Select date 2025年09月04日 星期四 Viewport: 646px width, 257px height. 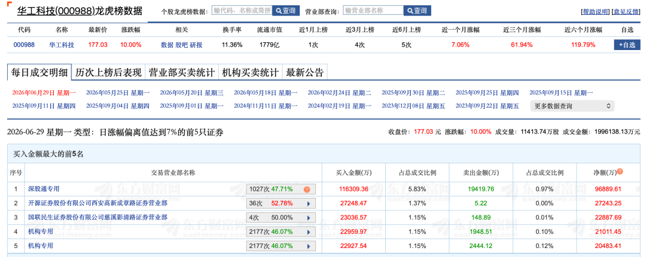(118, 106)
